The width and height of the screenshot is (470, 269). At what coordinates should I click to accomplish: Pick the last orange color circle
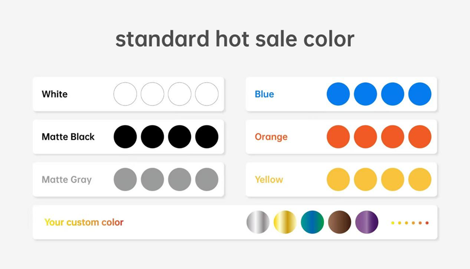click(419, 137)
